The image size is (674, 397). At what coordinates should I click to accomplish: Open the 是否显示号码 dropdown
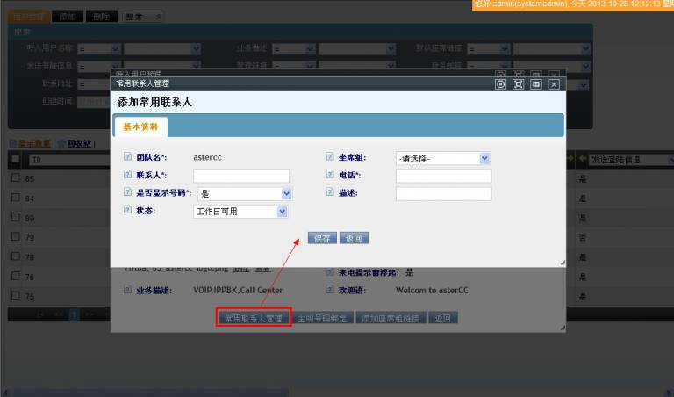[x=244, y=193]
